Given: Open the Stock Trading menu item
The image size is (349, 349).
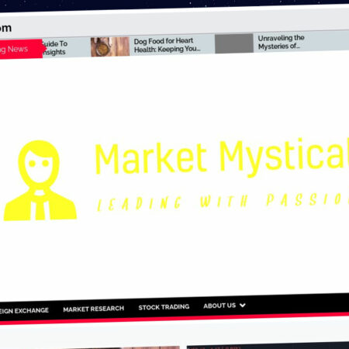Looking at the screenshot, I should [x=164, y=307].
